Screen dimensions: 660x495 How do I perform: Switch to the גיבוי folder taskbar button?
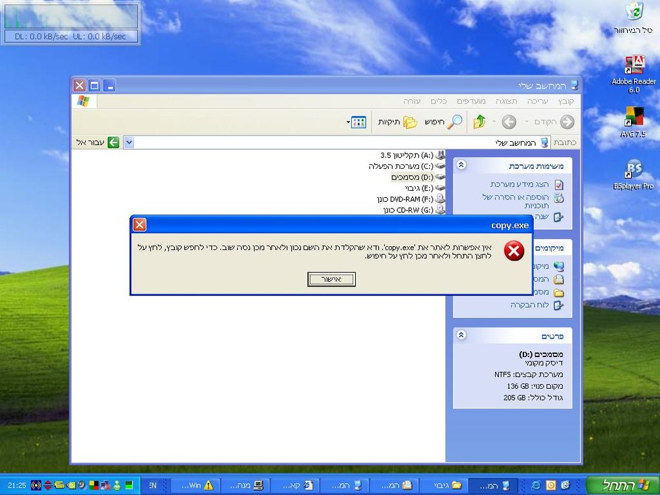[444, 485]
